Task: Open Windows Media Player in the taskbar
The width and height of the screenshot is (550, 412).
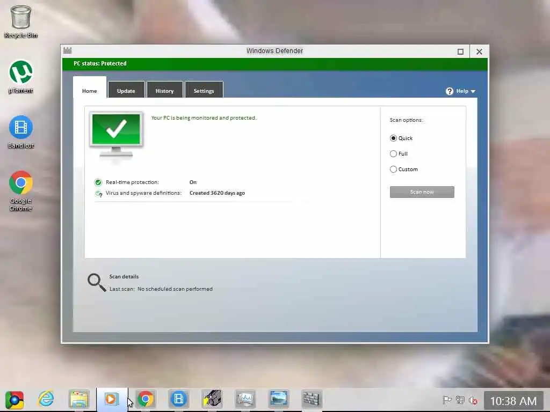Action: (x=112, y=399)
